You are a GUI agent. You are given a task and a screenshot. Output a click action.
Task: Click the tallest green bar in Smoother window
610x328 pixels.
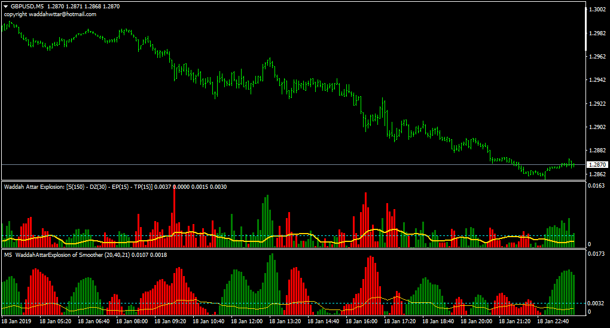click(272, 284)
